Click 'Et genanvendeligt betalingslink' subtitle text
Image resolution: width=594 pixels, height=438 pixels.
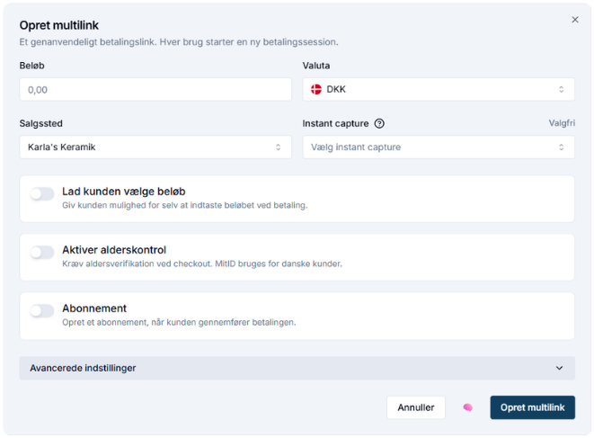point(179,41)
